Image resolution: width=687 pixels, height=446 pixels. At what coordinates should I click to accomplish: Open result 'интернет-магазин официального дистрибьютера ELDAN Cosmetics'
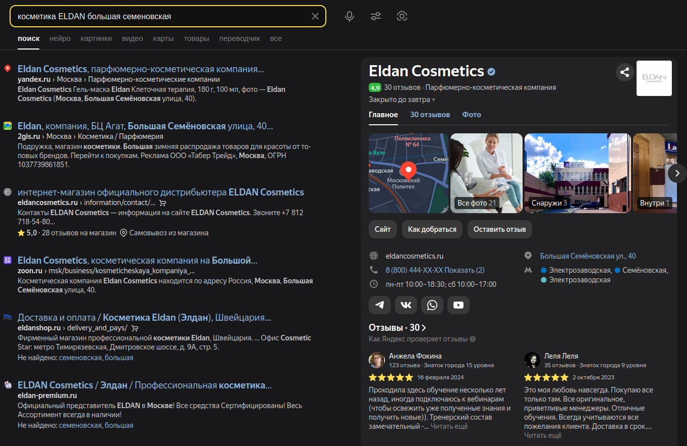pyautogui.click(x=161, y=192)
